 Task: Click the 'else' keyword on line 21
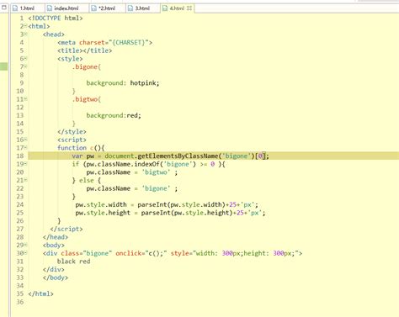pyautogui.click(x=87, y=180)
